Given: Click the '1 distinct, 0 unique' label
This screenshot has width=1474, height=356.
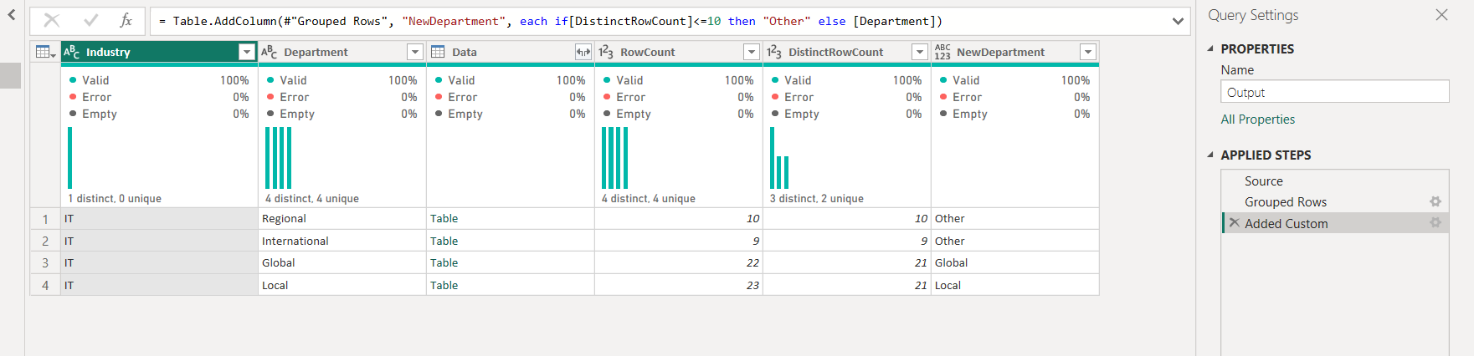Looking at the screenshot, I should (x=115, y=198).
